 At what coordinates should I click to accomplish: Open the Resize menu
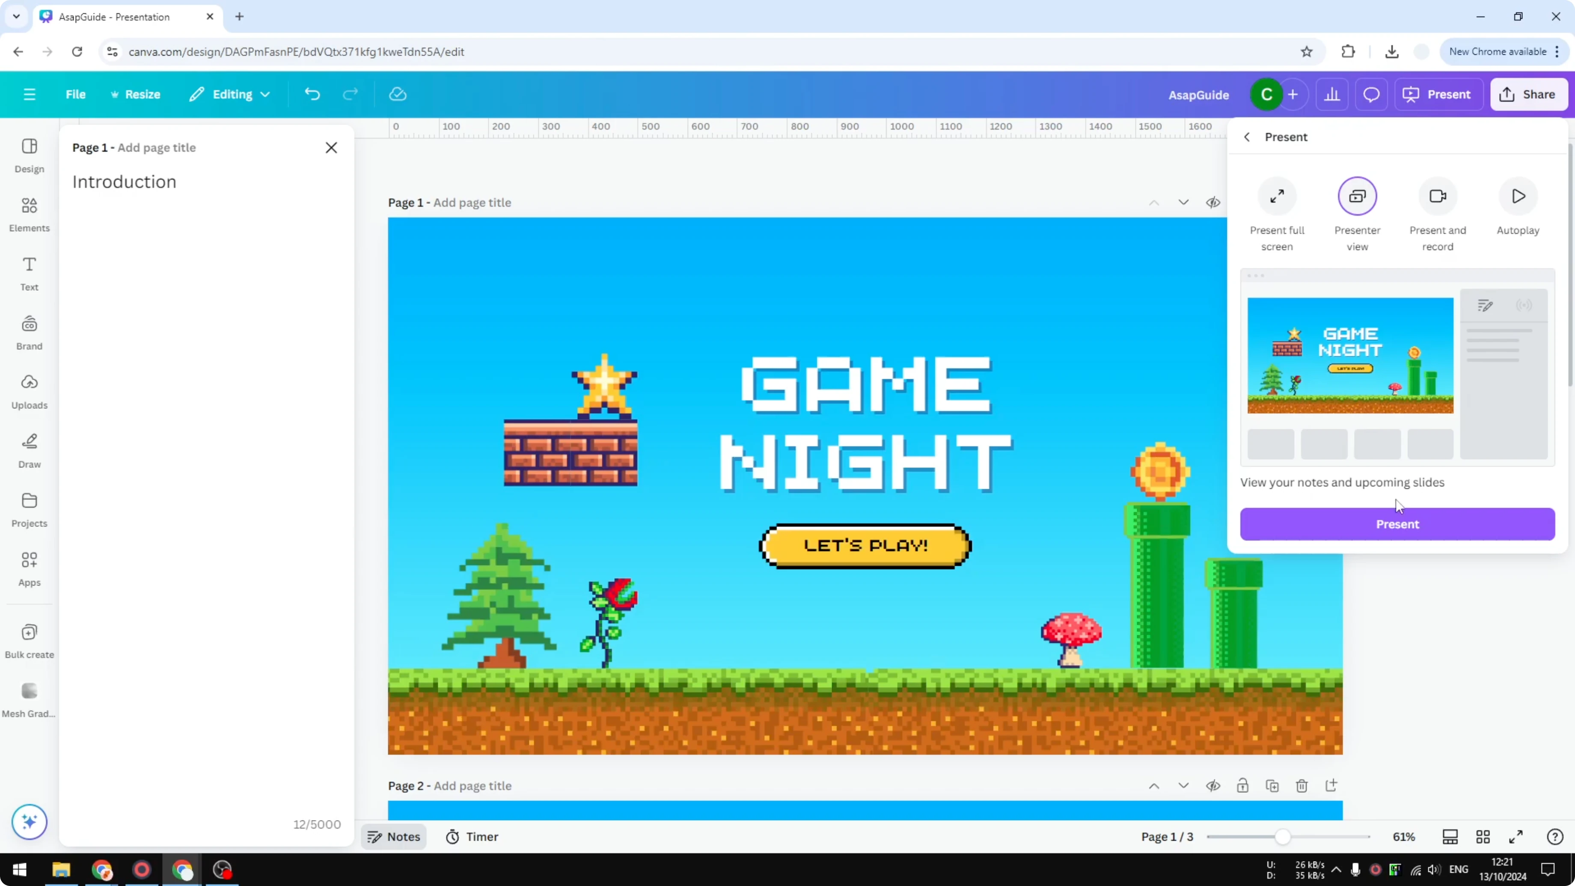click(135, 94)
